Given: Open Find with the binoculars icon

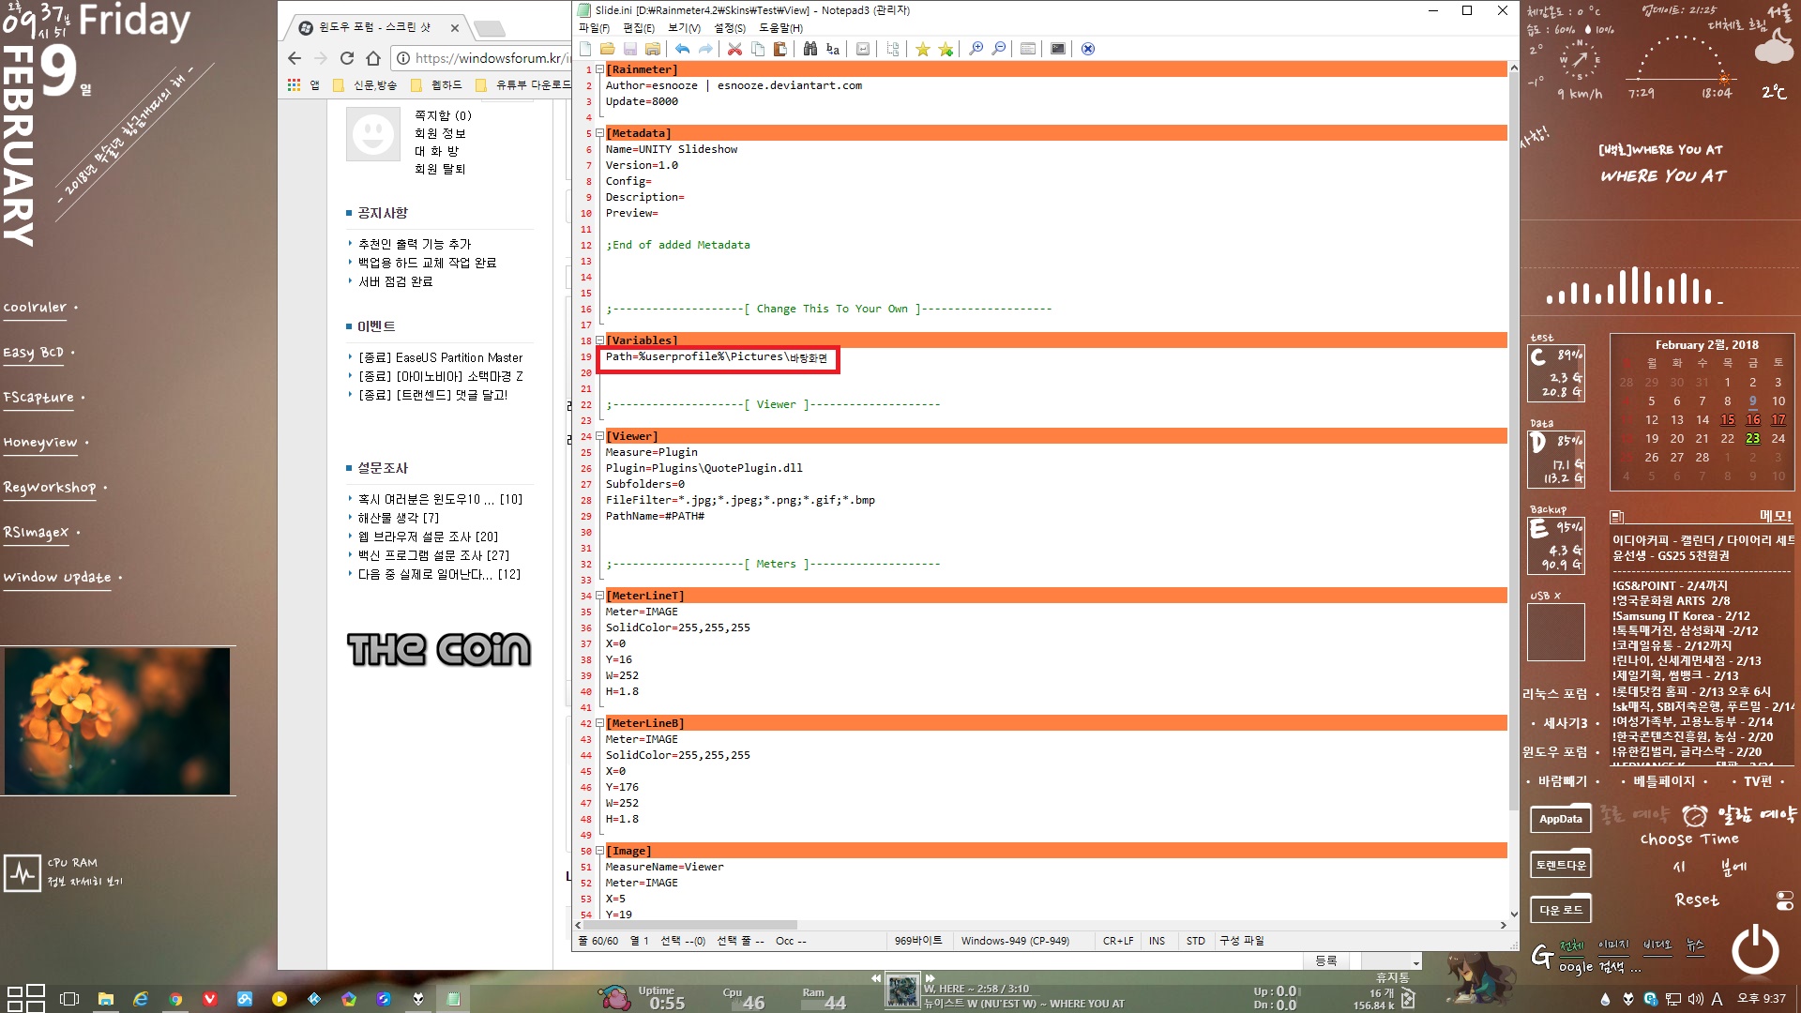Looking at the screenshot, I should coord(810,49).
